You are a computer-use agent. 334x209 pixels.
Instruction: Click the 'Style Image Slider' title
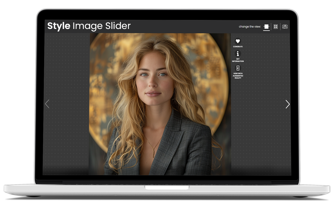pyautogui.click(x=89, y=26)
